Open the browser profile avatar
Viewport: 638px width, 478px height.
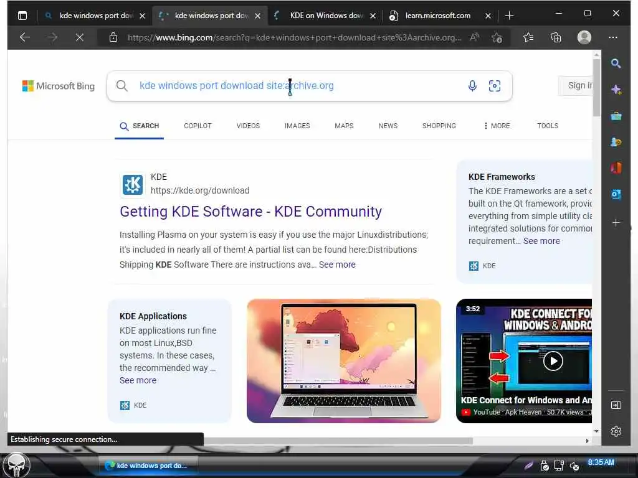[584, 37]
